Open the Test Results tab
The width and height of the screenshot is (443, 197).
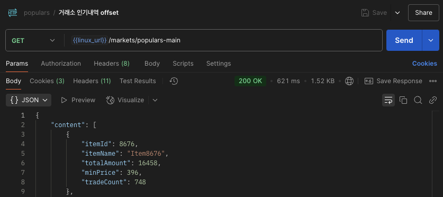[x=138, y=81]
